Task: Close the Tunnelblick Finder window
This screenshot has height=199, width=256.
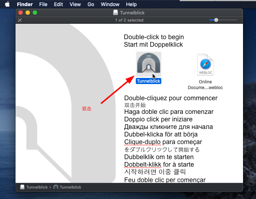Action: coord(21,13)
